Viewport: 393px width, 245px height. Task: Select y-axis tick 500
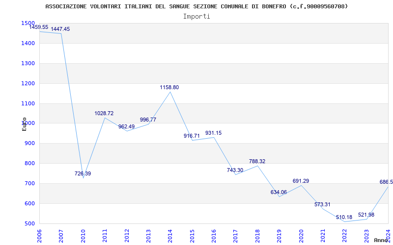click(29, 223)
